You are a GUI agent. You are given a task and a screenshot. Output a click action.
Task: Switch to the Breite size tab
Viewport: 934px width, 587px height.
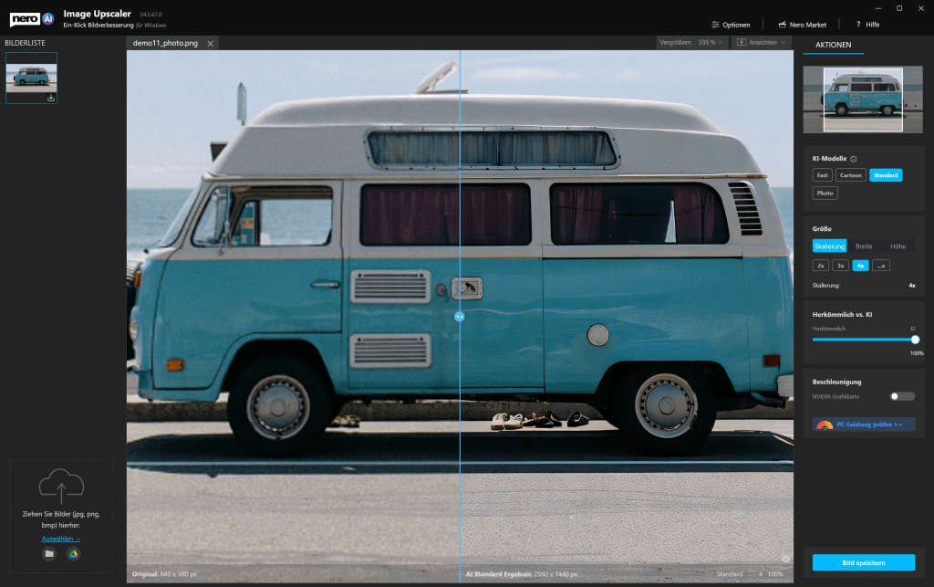(x=863, y=246)
